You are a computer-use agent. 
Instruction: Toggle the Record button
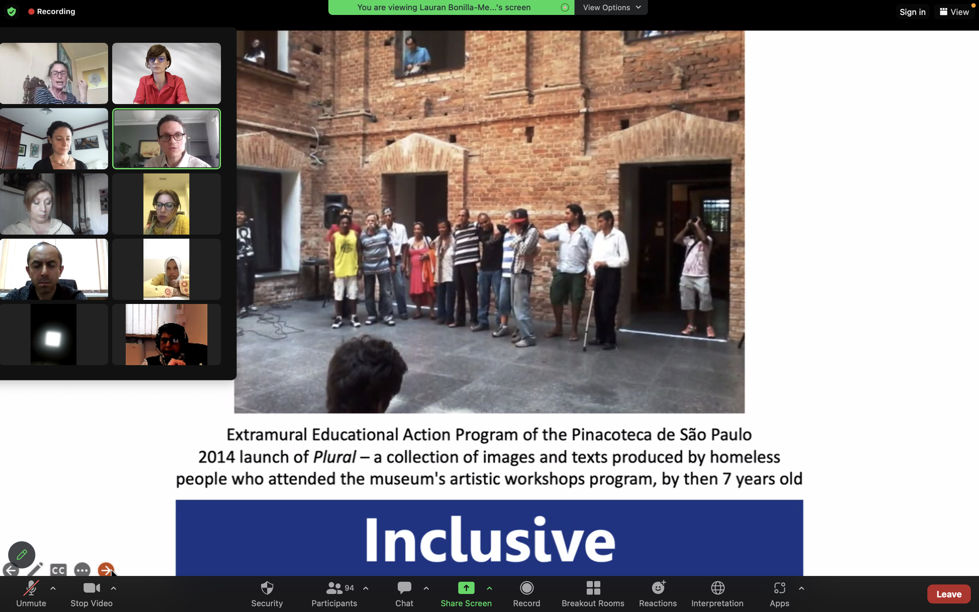(526, 593)
